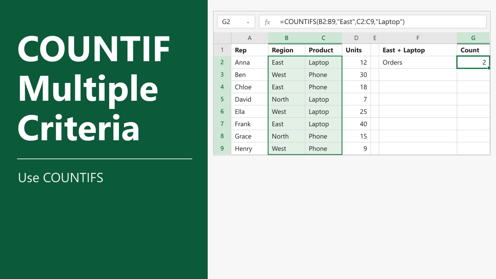Click the Units cell with value 40
This screenshot has width=496, height=279.
click(x=356, y=124)
